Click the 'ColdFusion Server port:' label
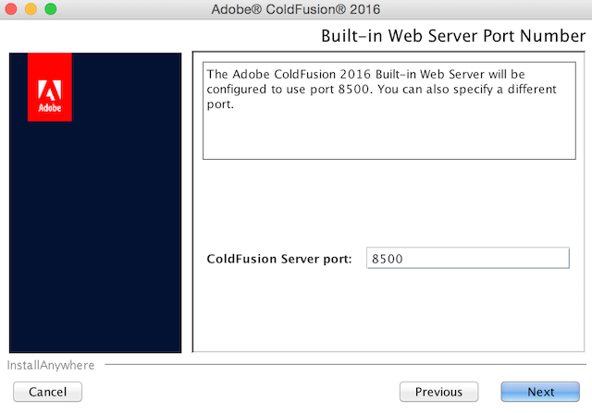This screenshot has width=592, height=413. click(279, 259)
